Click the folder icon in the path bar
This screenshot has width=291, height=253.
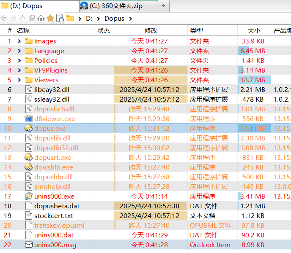click(x=70, y=18)
